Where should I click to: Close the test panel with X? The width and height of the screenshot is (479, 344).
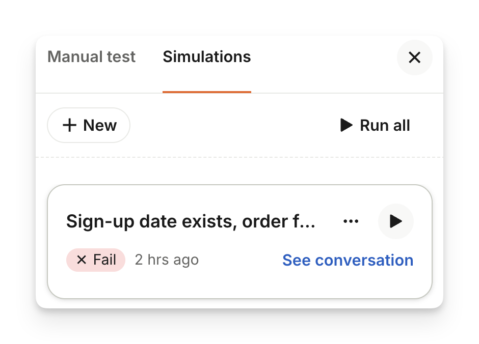[414, 58]
